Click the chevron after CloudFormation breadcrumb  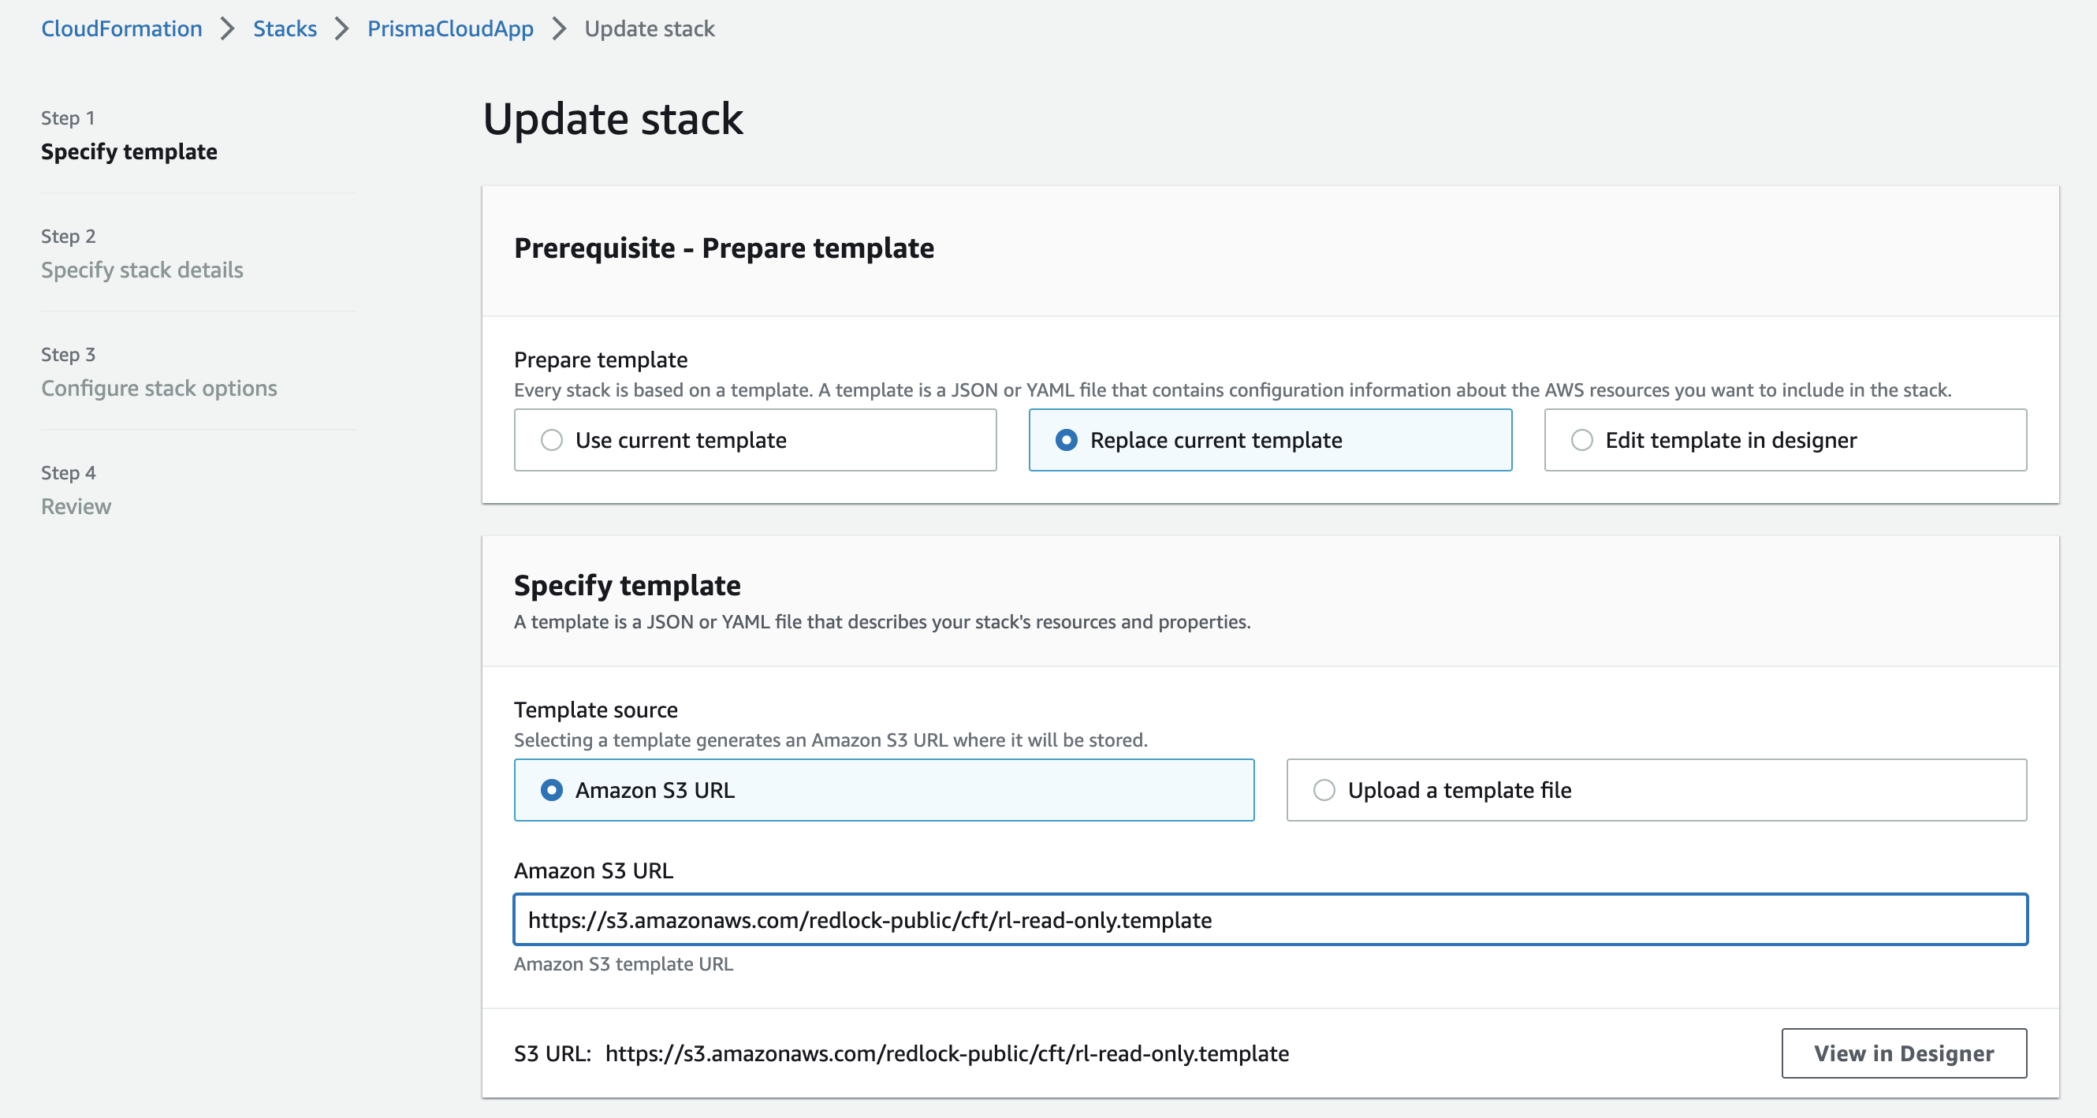(228, 28)
